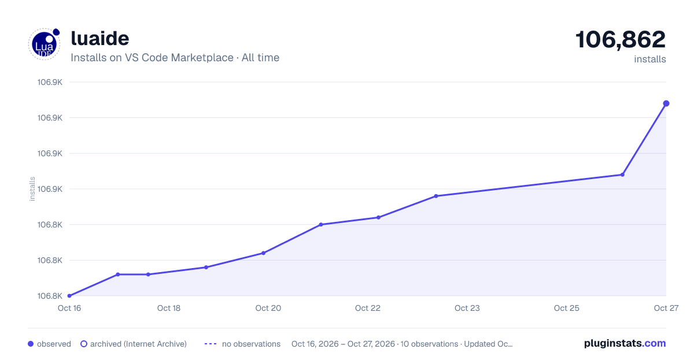This screenshot has width=694, height=364.
Task: Click the 'observed' legend text
Action: point(54,344)
